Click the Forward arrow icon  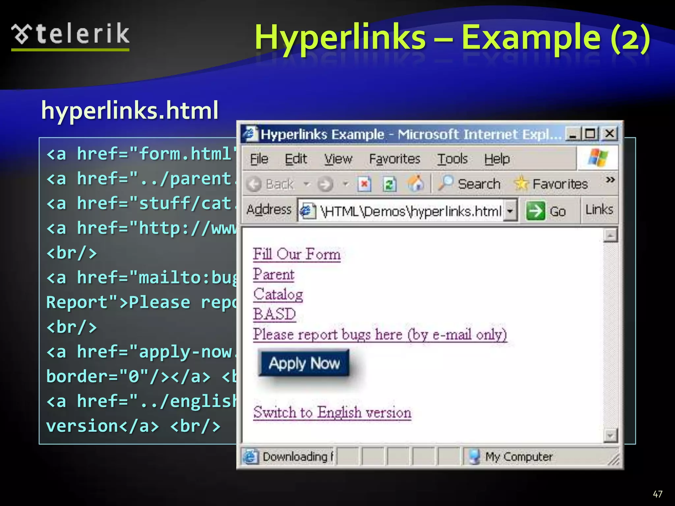pos(325,184)
